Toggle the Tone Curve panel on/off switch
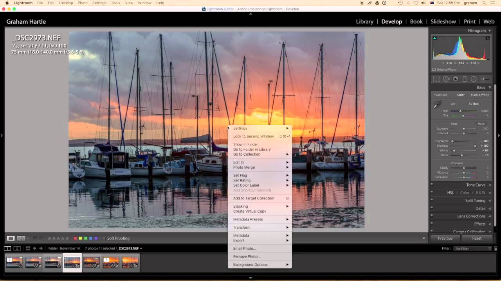 coord(432,185)
